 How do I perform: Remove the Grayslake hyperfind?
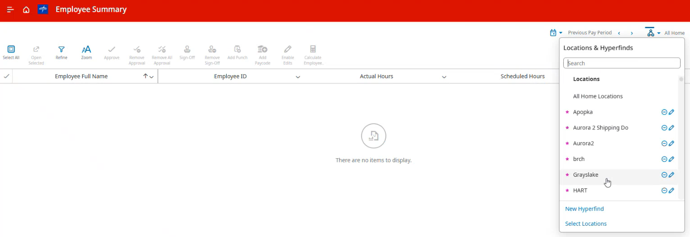click(x=664, y=175)
